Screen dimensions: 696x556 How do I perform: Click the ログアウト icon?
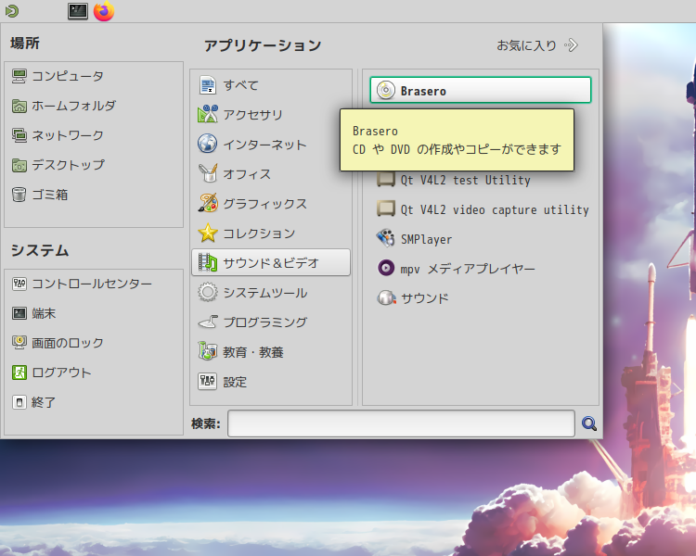(x=19, y=373)
